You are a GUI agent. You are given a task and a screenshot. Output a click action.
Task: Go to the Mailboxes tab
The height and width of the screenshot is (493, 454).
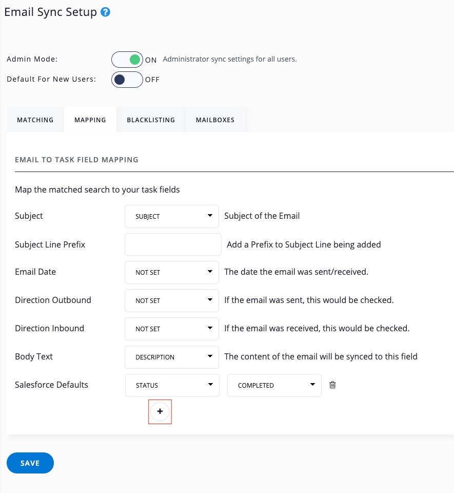point(215,120)
